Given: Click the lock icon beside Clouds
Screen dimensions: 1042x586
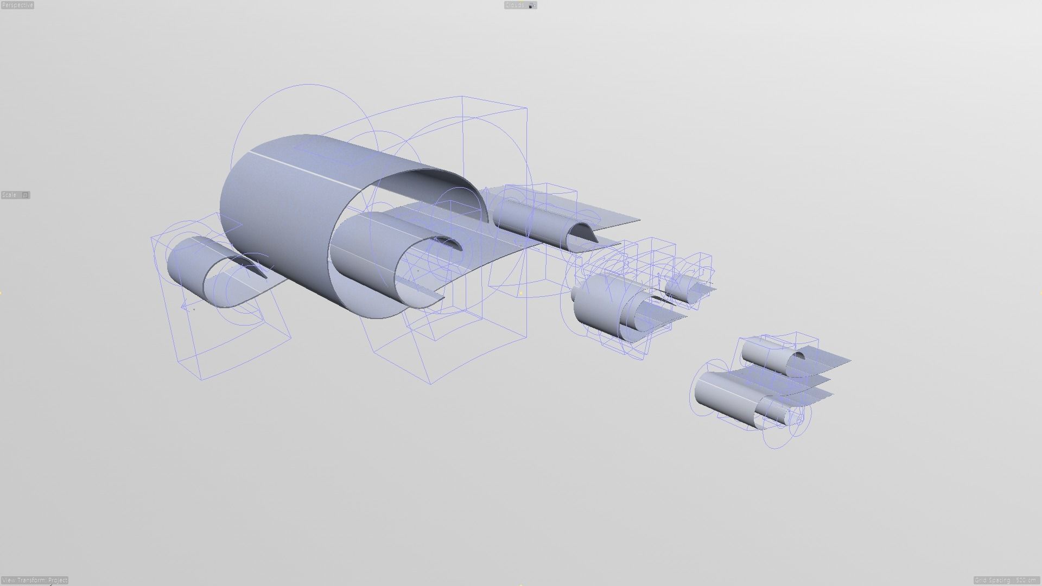Looking at the screenshot, I should click(x=531, y=5).
